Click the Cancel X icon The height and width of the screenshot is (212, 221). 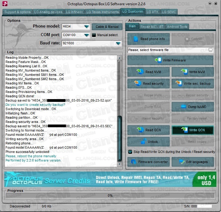(187, 39)
